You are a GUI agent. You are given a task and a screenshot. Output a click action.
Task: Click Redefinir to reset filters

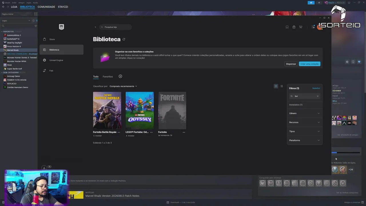pos(316,88)
